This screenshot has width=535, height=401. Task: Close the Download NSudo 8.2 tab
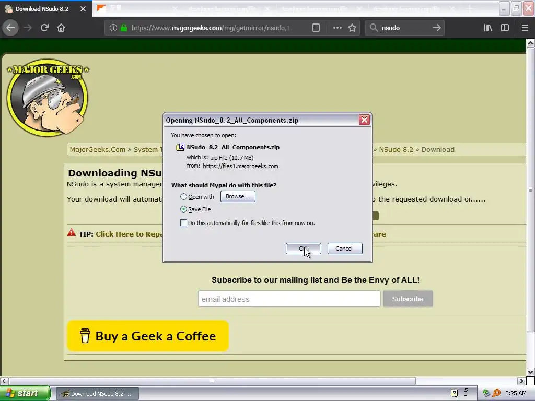click(83, 9)
